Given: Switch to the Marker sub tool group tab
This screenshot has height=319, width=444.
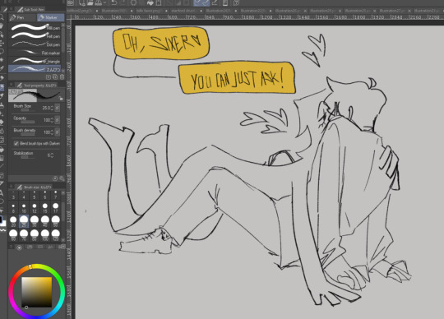Looking at the screenshot, I should (x=51, y=17).
